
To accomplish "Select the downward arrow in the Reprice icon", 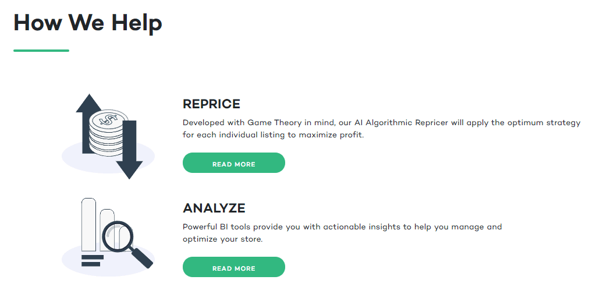I will tap(130, 150).
